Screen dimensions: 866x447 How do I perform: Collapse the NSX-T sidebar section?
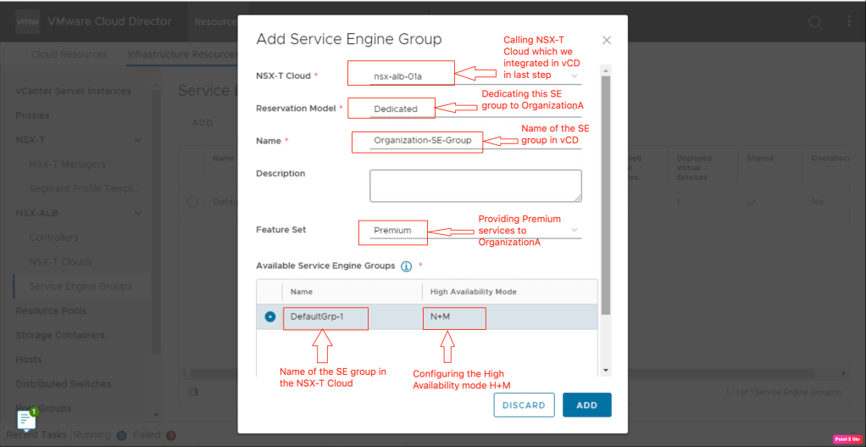[138, 139]
